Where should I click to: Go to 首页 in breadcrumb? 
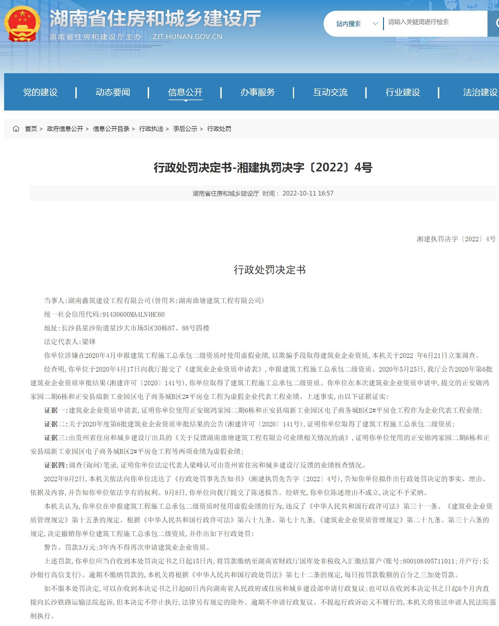point(31,129)
